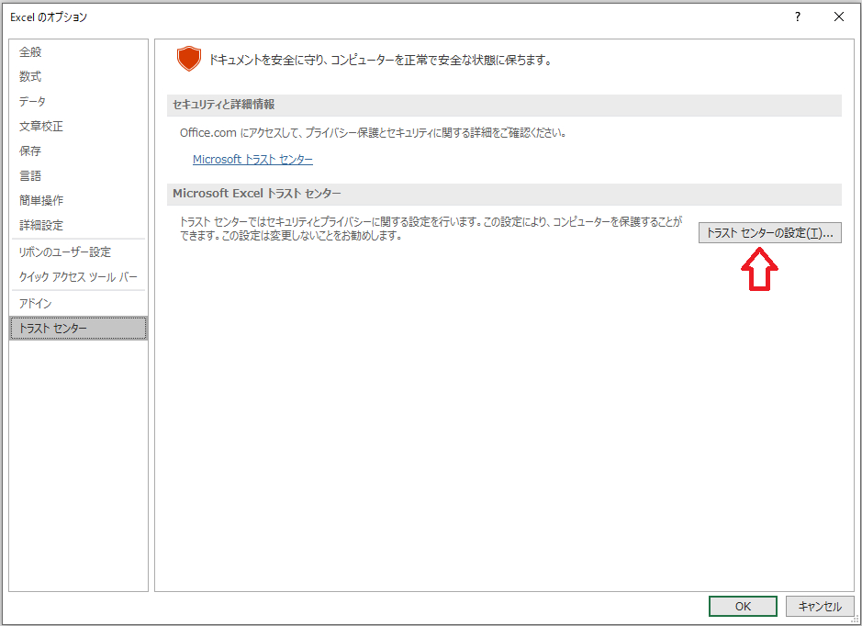This screenshot has width=862, height=626.
Task: Open the help question mark icon
Action: tap(798, 17)
